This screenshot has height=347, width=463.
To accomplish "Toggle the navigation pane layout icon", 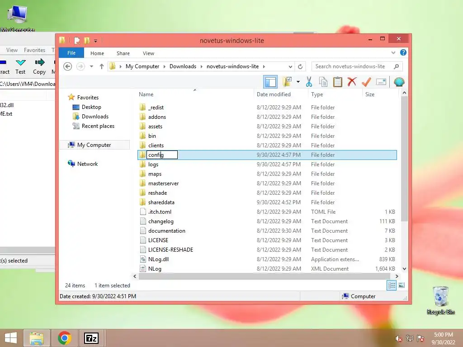I will 270,82.
